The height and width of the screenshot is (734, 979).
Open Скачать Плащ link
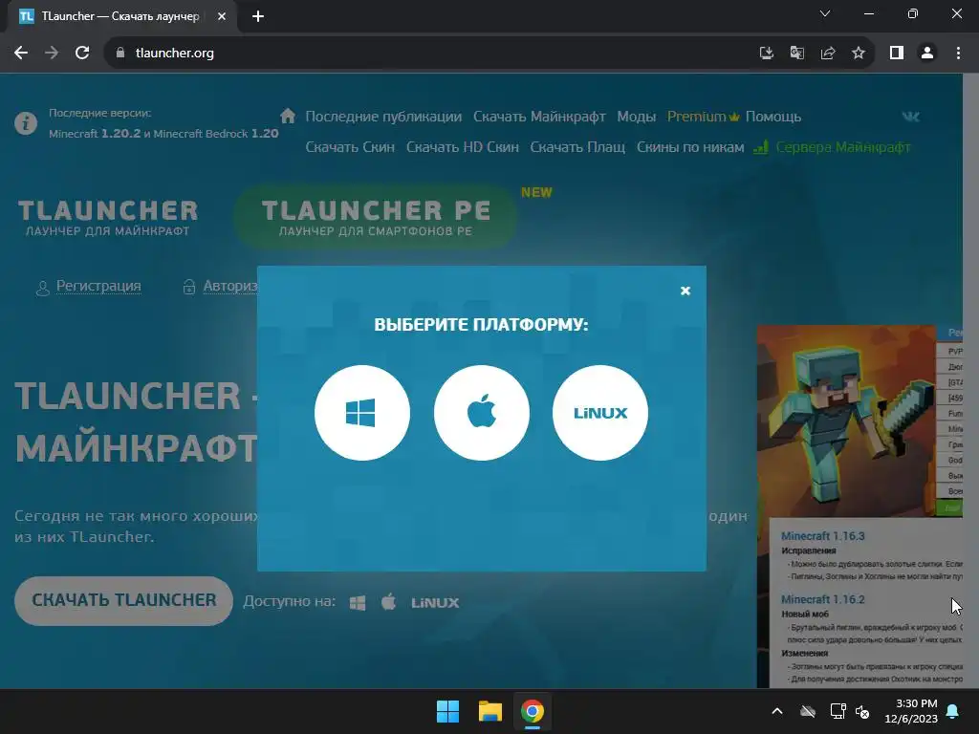coord(577,147)
